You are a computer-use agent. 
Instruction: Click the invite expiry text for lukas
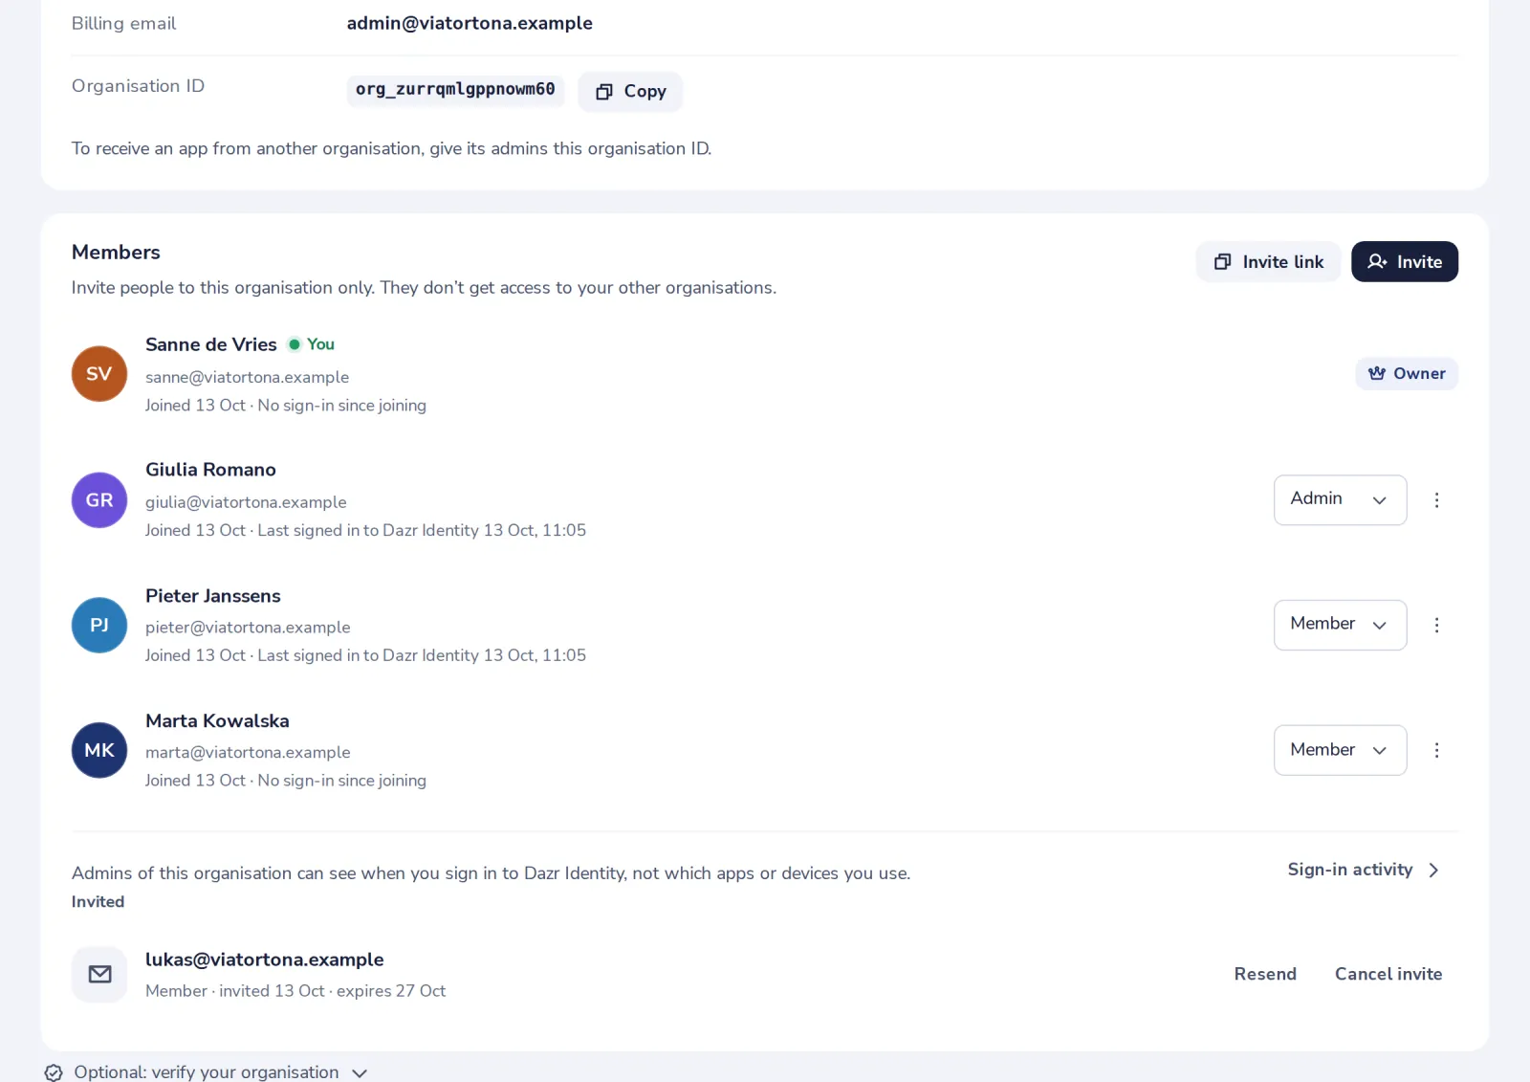tap(391, 991)
